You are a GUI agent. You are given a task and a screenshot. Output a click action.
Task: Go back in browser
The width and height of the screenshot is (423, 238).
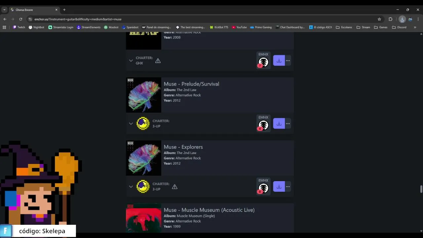(5, 19)
